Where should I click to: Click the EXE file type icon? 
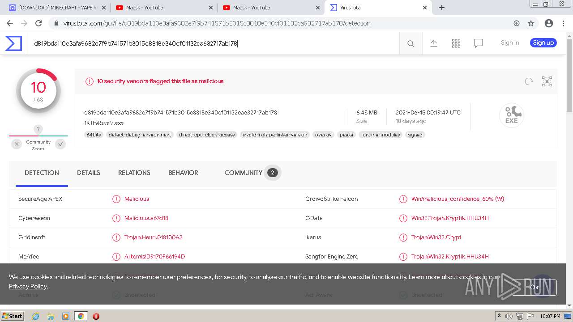512,115
